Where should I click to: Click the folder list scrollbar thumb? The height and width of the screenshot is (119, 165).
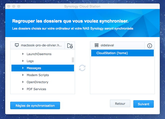73,60
